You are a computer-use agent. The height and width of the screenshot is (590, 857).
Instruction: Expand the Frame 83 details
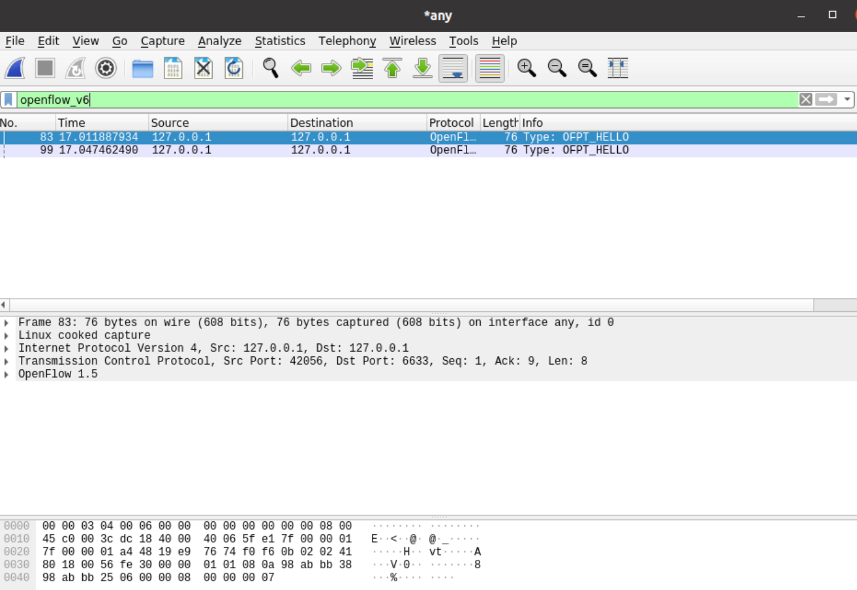pyautogui.click(x=6, y=322)
